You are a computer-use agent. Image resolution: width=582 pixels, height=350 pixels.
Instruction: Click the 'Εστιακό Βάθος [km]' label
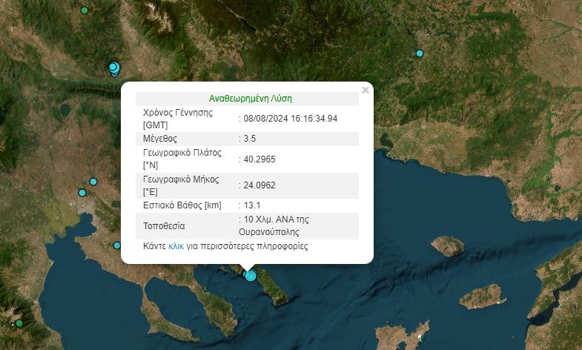click(182, 205)
